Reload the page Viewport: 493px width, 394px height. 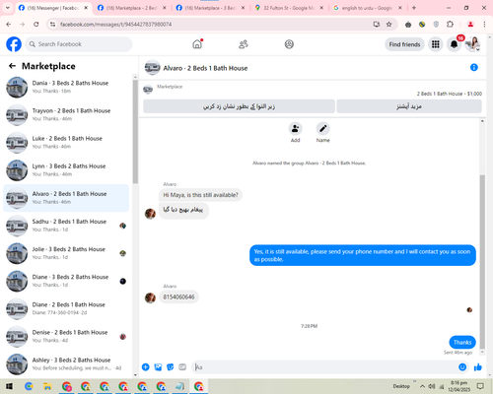[36, 24]
